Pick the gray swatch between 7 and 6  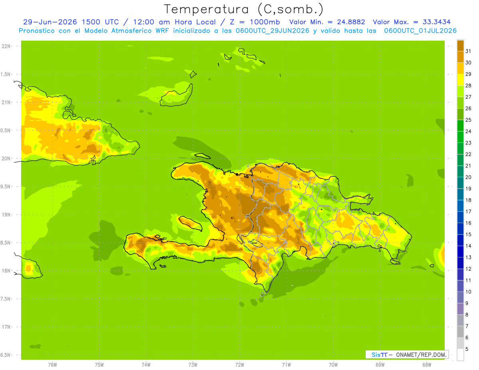pyautogui.click(x=460, y=332)
